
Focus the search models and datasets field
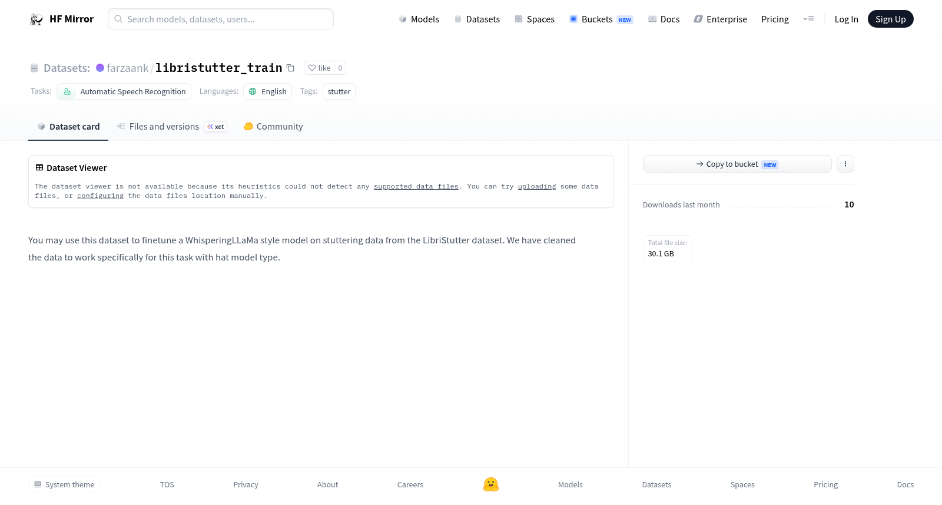point(221,19)
